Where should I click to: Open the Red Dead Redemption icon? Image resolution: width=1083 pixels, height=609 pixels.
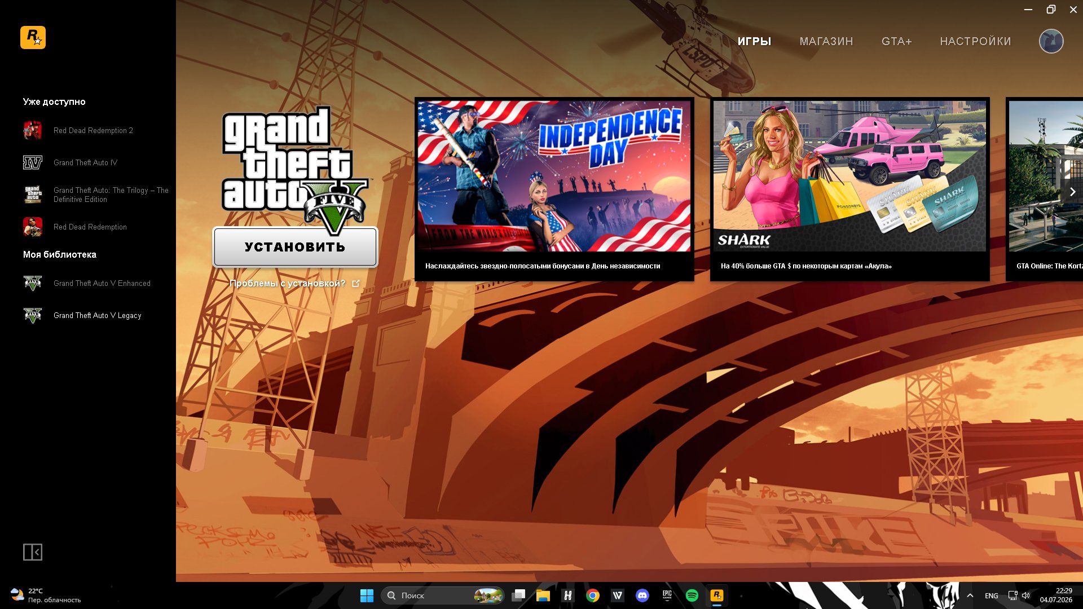33,227
